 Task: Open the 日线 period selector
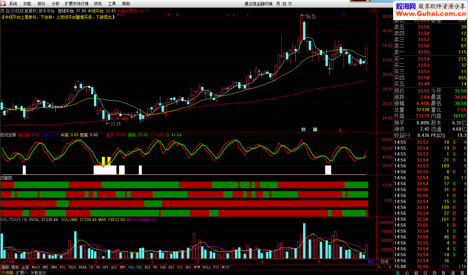tap(385, 262)
